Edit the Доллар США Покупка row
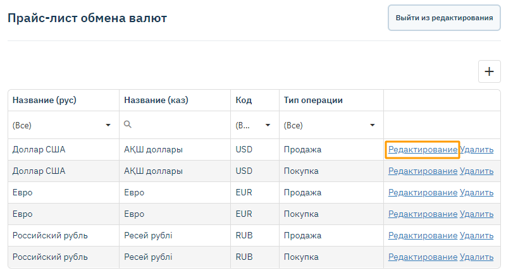 coord(423,171)
